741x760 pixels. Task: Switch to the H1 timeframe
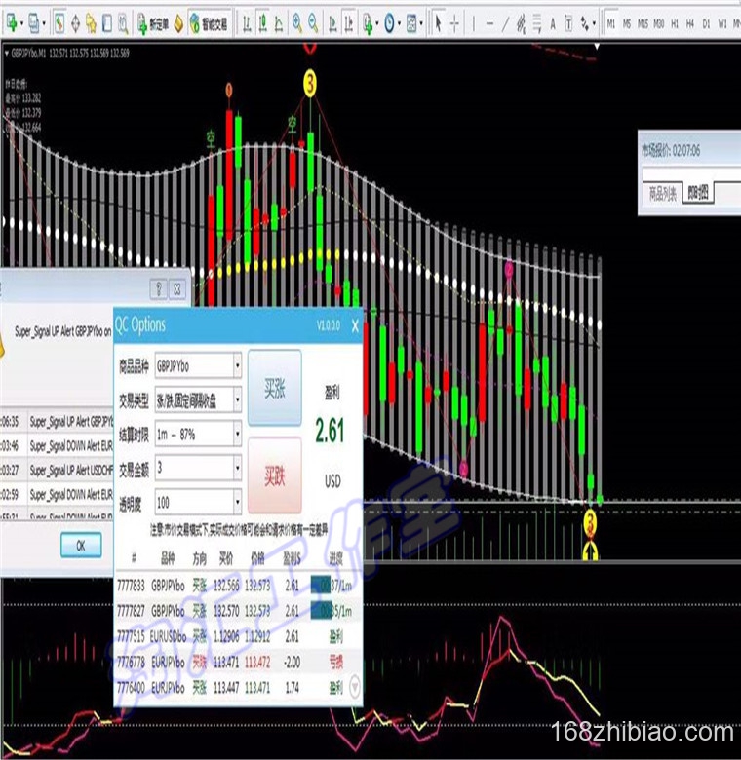pos(675,23)
